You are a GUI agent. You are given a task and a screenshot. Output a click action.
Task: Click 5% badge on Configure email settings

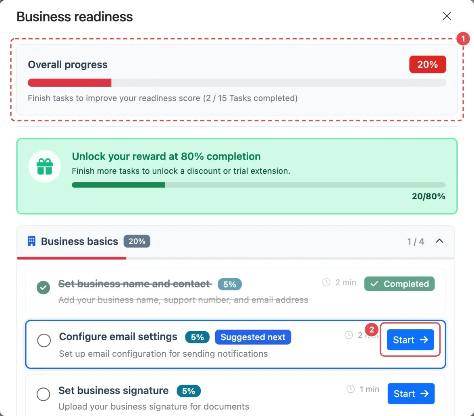197,337
